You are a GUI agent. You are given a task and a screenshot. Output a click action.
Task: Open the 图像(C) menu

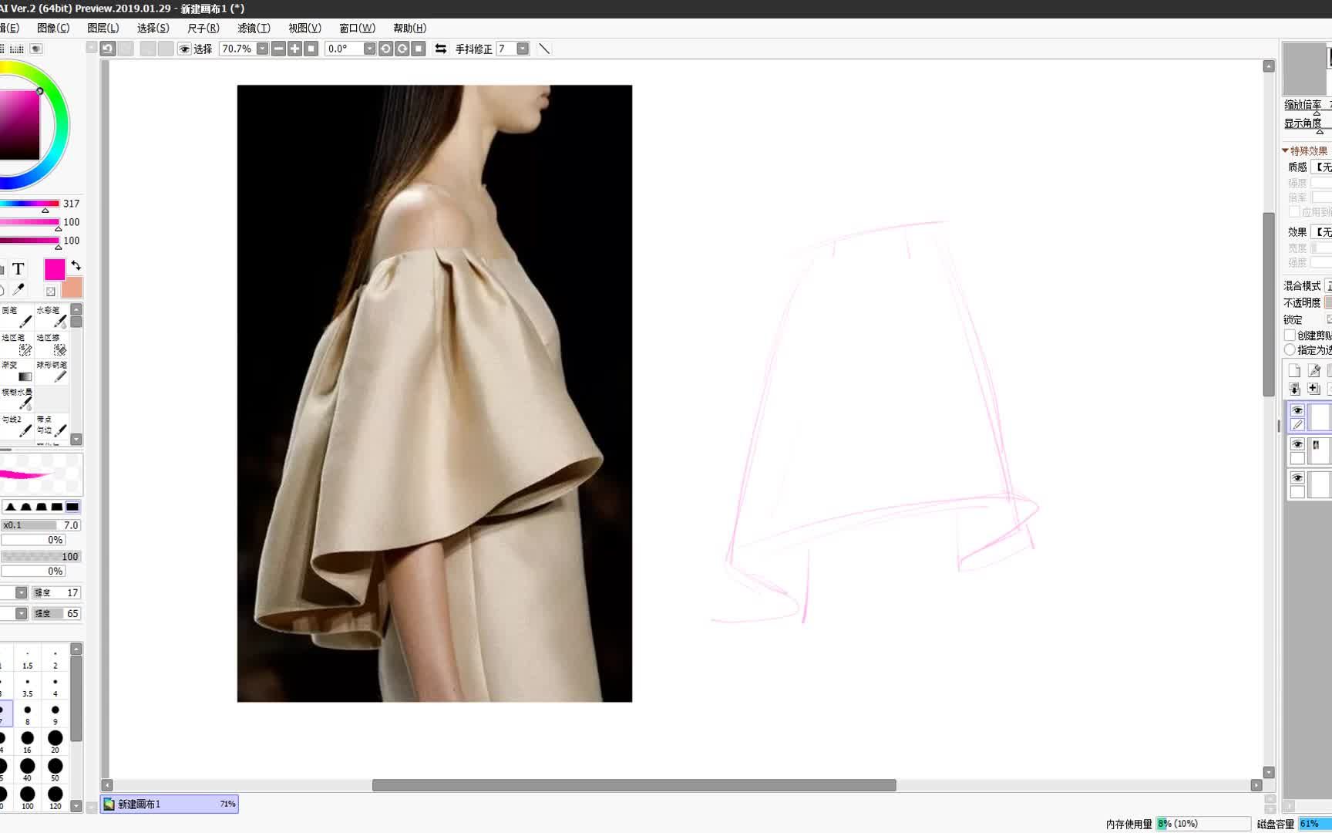(53, 28)
